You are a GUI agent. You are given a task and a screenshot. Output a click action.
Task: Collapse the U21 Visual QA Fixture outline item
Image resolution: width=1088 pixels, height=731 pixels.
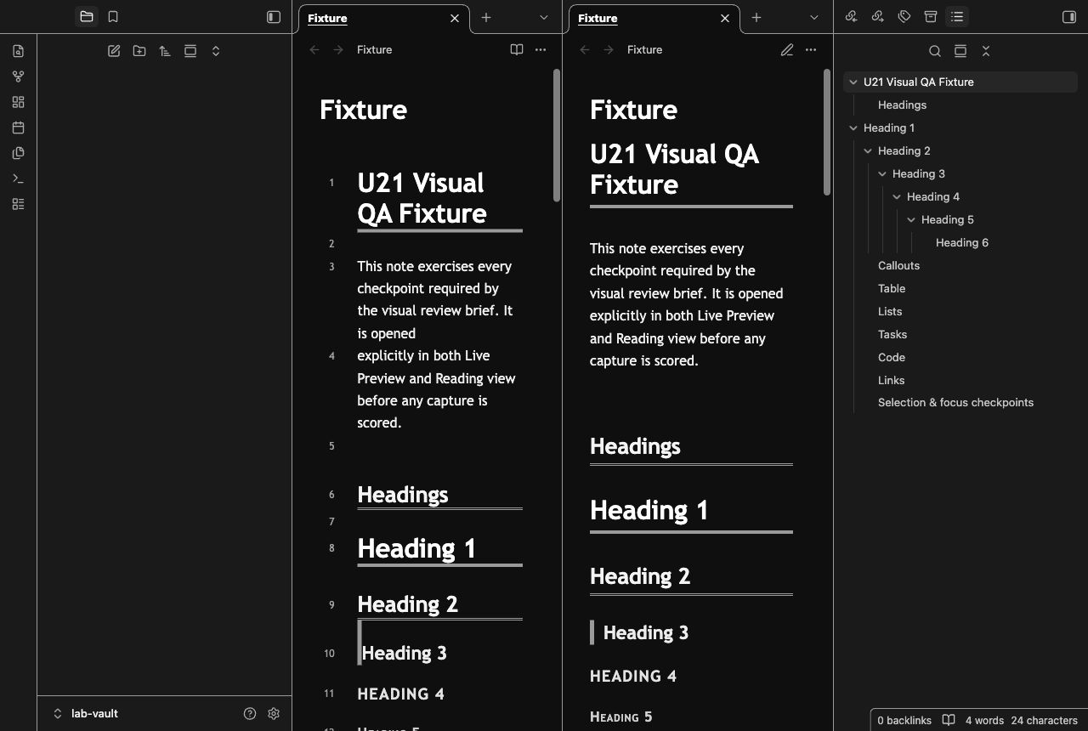click(853, 82)
